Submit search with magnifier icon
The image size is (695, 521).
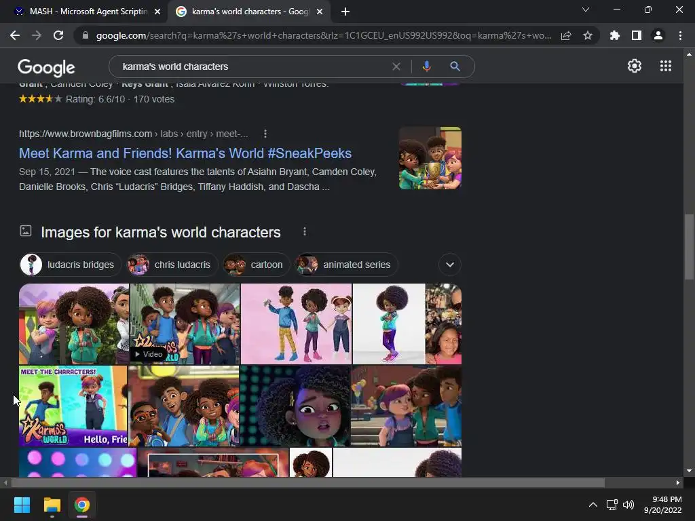click(x=455, y=66)
